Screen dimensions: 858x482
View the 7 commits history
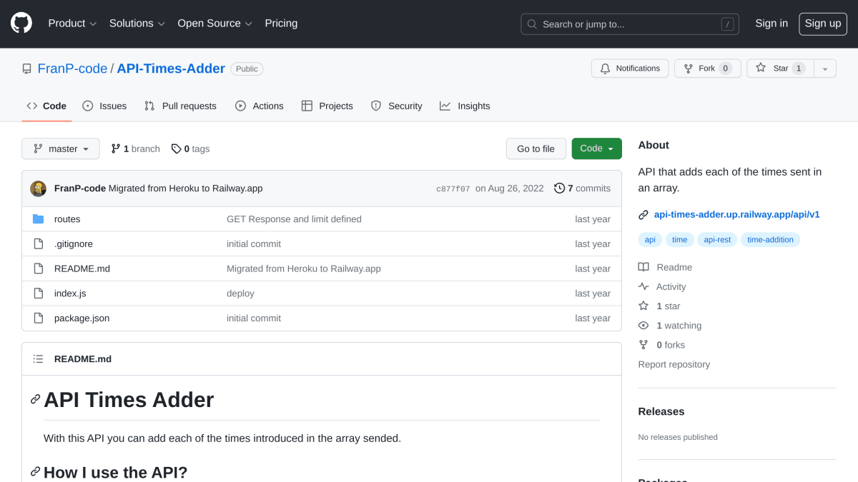point(582,189)
